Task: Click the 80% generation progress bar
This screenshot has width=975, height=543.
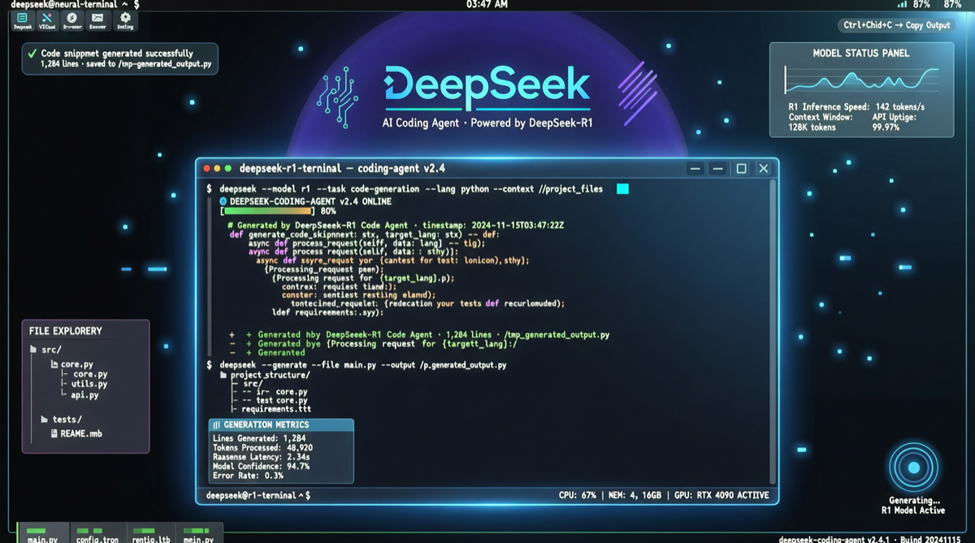Action: click(267, 211)
